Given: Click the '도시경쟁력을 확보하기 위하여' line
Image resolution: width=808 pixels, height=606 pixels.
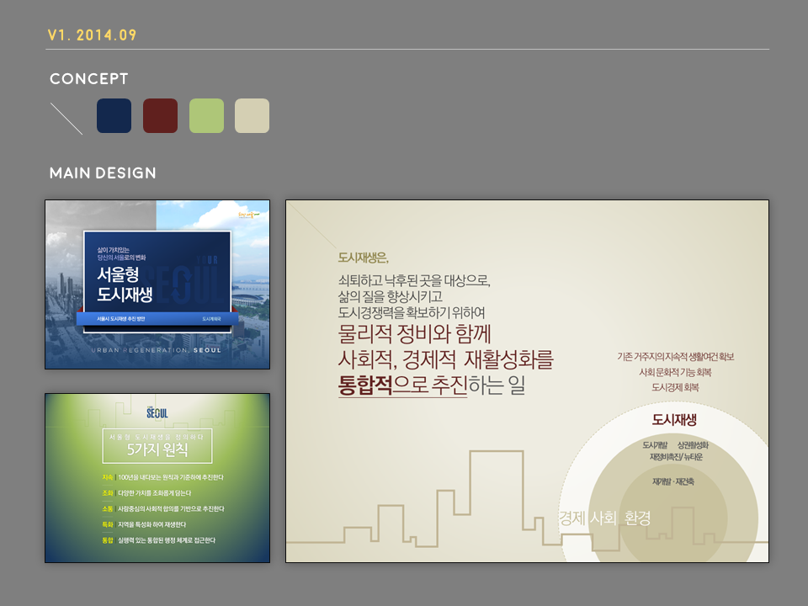Looking at the screenshot, I should (412, 313).
